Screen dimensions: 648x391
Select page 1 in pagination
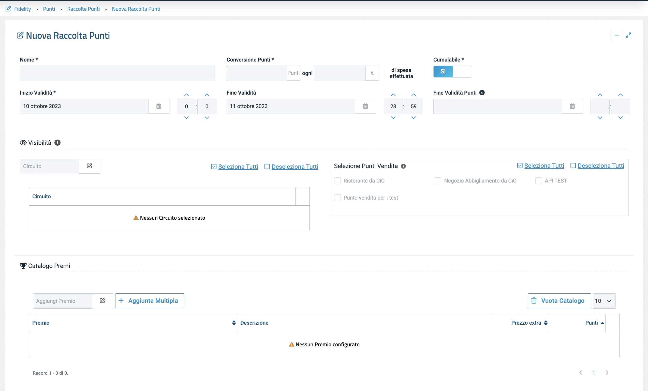(x=594, y=373)
